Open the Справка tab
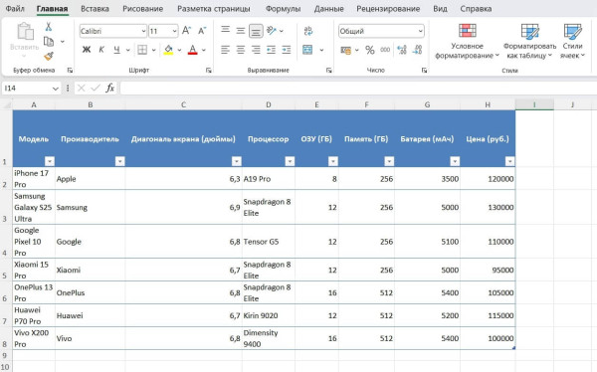The width and height of the screenshot is (597, 372). tap(476, 8)
